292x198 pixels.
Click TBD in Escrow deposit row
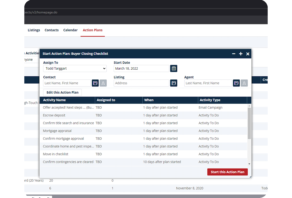coord(99,115)
